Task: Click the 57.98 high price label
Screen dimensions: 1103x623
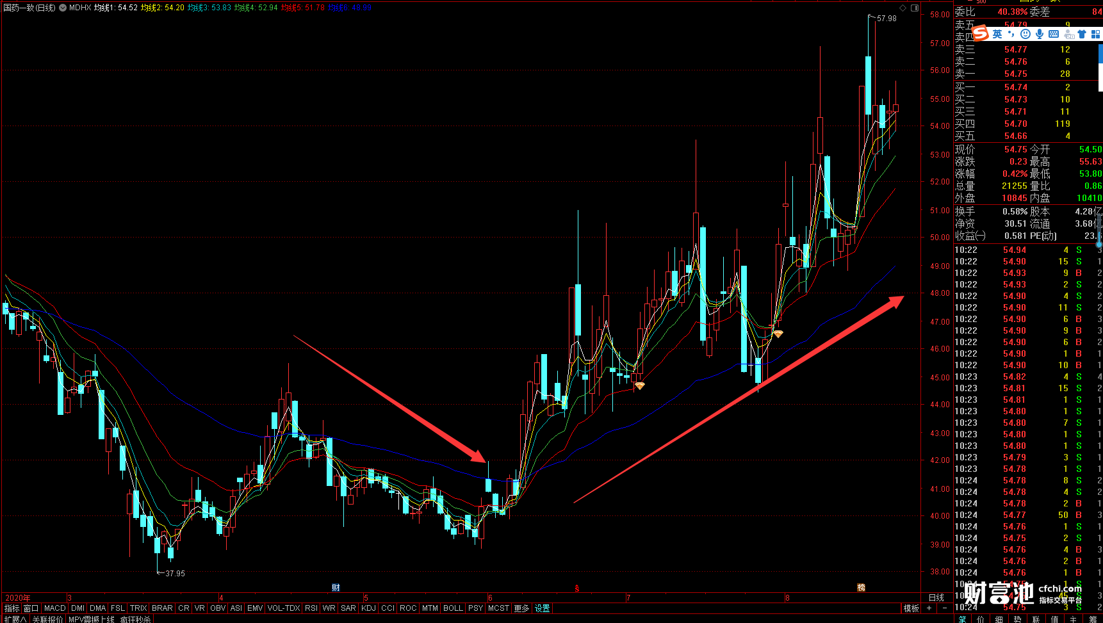Action: coord(887,19)
